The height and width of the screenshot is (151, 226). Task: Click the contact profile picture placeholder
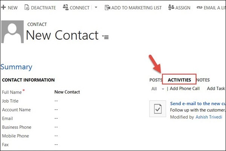(12, 33)
